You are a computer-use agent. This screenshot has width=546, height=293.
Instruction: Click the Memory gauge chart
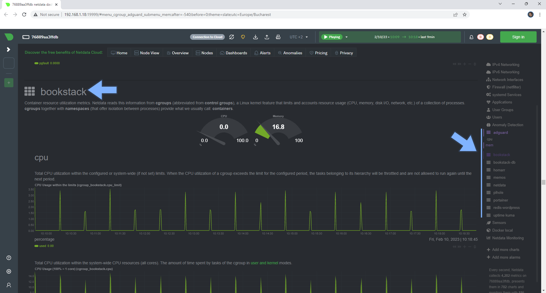278,130
